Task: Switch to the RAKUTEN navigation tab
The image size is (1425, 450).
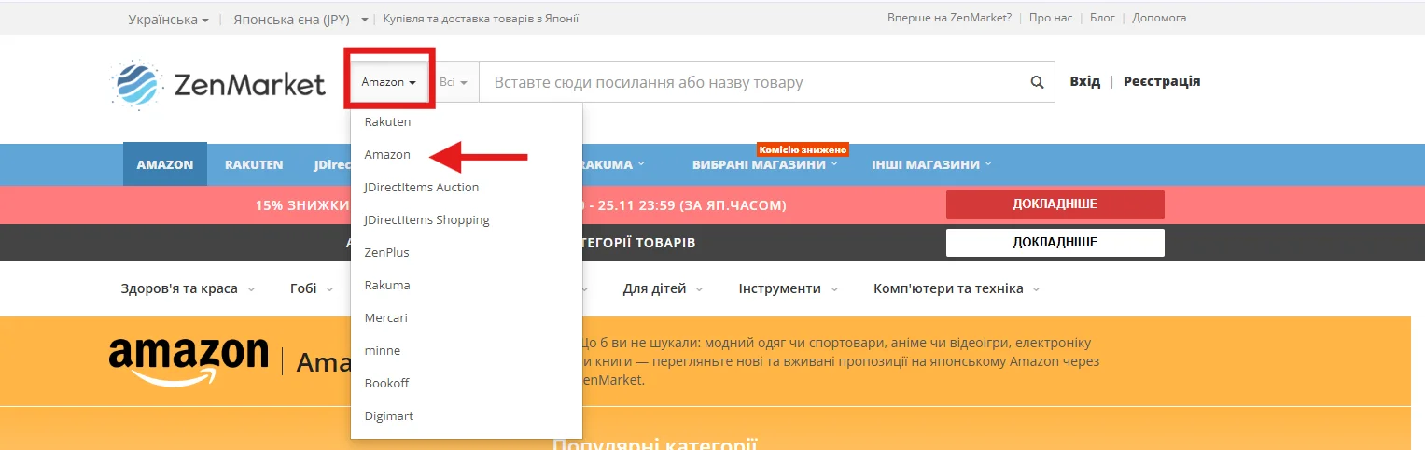Action: coord(254,164)
